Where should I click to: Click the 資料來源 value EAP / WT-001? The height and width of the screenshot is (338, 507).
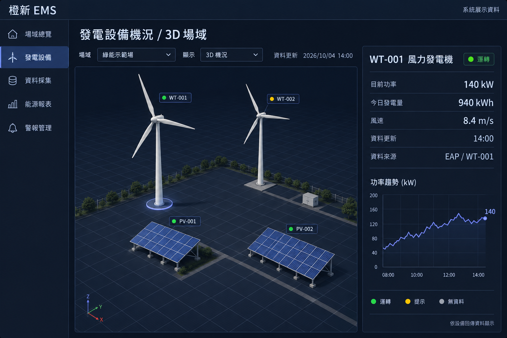click(x=469, y=156)
